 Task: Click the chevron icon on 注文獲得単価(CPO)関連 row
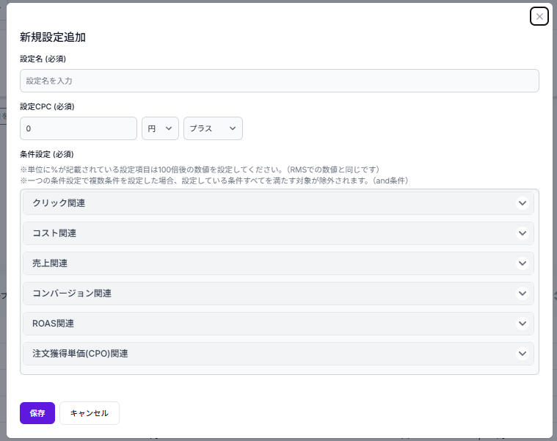pos(523,354)
